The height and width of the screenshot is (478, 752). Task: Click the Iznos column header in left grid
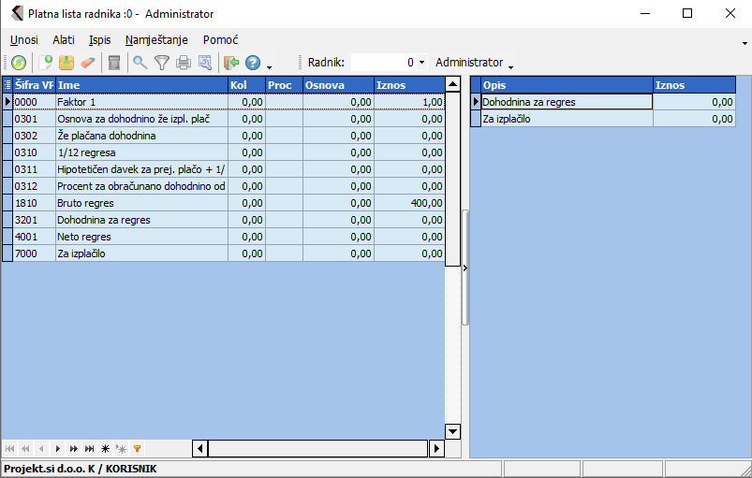408,85
